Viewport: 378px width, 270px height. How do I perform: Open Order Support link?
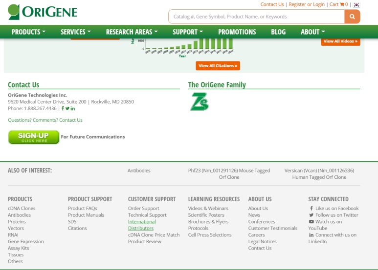pos(144,208)
